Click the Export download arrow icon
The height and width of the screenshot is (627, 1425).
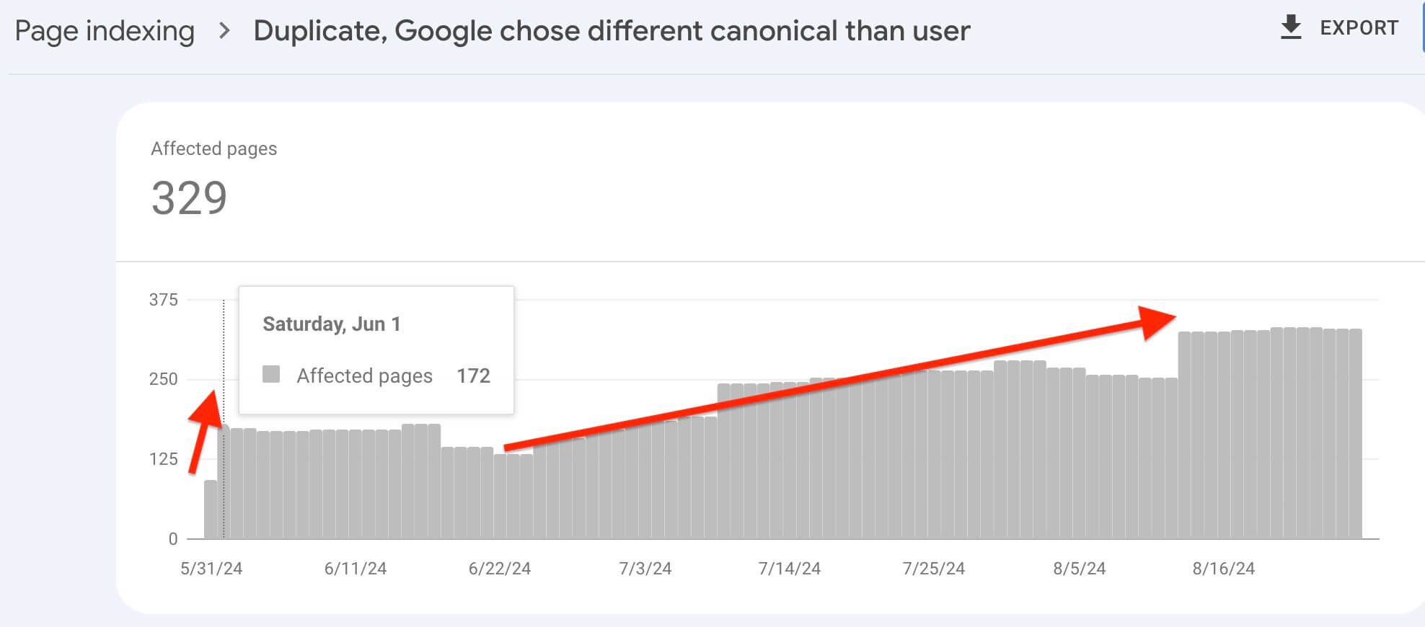(x=1291, y=28)
